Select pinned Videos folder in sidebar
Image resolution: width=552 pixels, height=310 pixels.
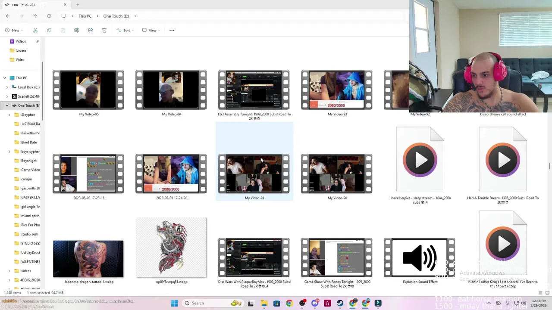click(21, 41)
